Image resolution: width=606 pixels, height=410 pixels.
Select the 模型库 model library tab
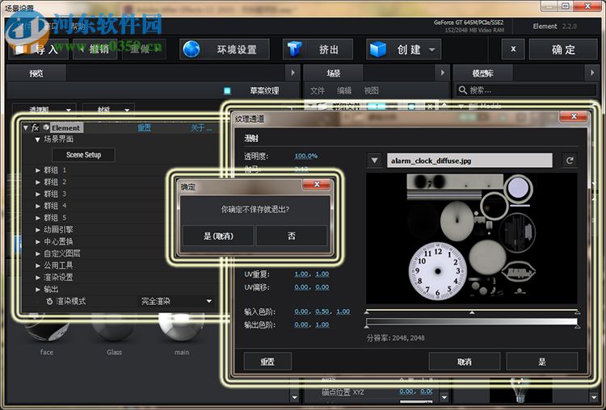(x=482, y=73)
